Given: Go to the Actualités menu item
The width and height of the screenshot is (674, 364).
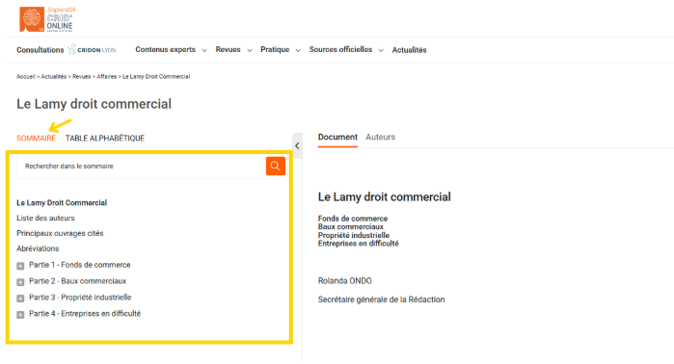Looking at the screenshot, I should tap(409, 50).
